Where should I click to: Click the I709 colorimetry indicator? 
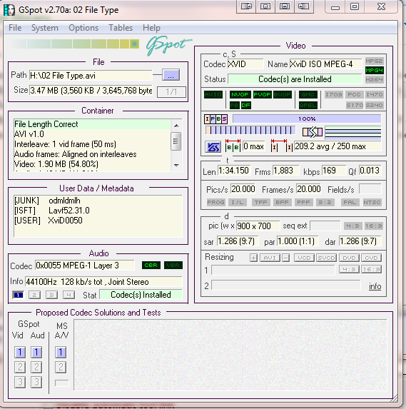coord(333,95)
